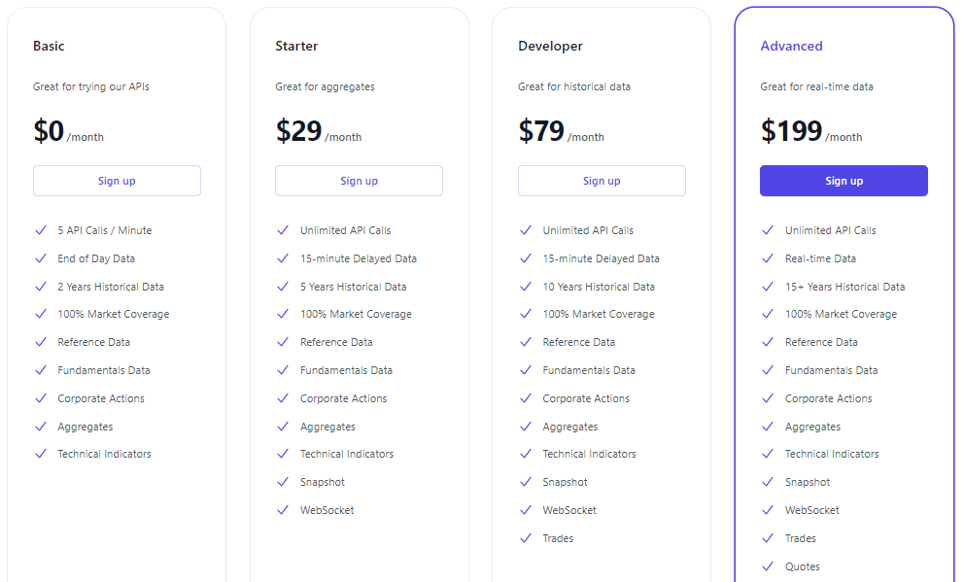Viewport: 964px width, 582px height.
Task: Select "100% Market Coverage" checkmark in Developer
Action: pyautogui.click(x=525, y=315)
